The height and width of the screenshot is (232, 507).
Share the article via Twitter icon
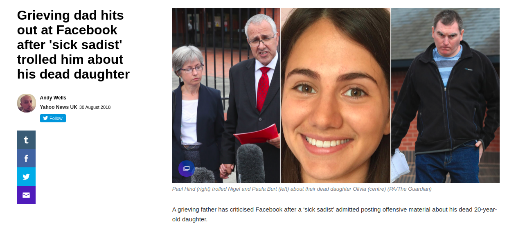coord(26,177)
